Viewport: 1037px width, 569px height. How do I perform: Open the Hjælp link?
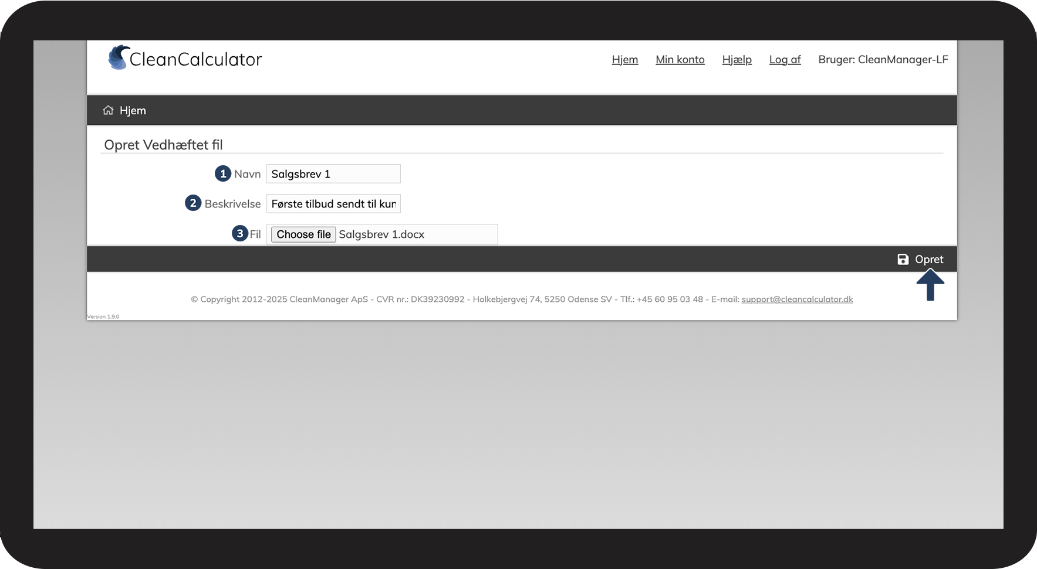[737, 60]
